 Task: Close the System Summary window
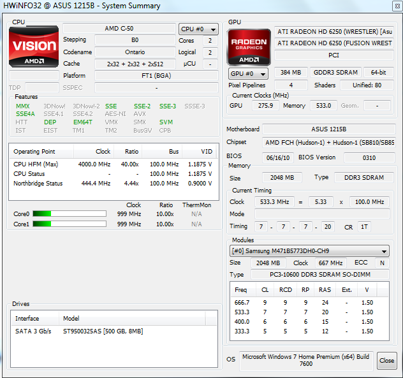pos(397,6)
